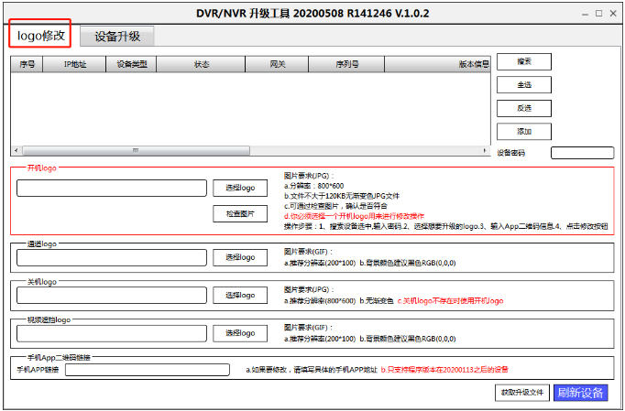Switch to the logo修改 tab
The width and height of the screenshot is (625, 411).
(x=40, y=36)
